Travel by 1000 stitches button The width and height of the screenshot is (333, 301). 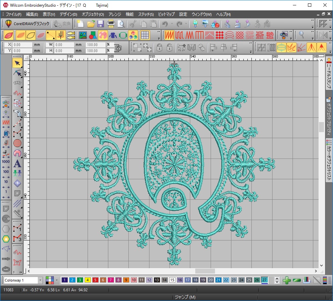[6, 164]
